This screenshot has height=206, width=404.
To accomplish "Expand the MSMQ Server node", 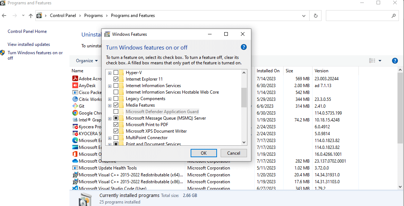I will pyautogui.click(x=110, y=119).
